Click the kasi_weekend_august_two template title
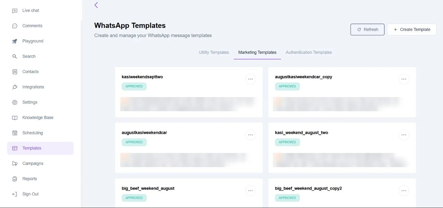This screenshot has width=443, height=208. pyautogui.click(x=302, y=133)
